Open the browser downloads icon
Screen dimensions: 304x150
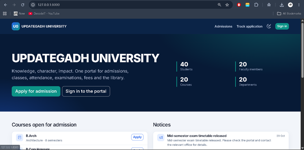282,5
